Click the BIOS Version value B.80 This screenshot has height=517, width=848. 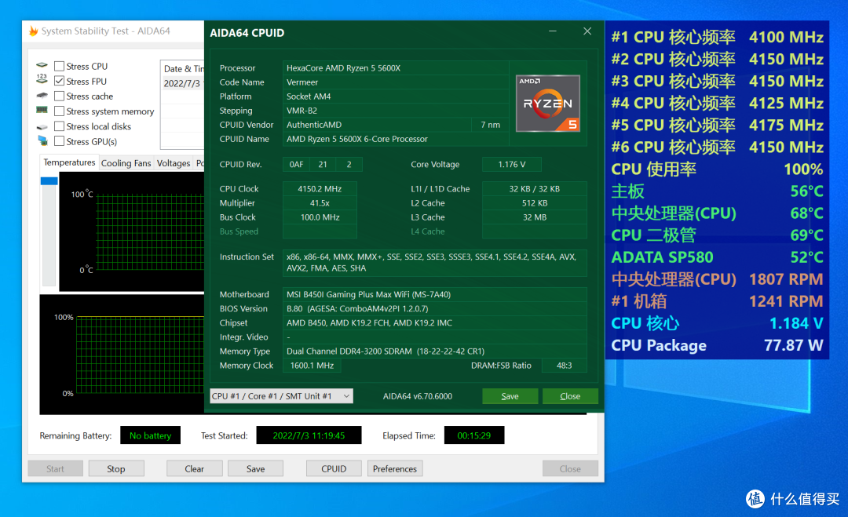coord(434,308)
